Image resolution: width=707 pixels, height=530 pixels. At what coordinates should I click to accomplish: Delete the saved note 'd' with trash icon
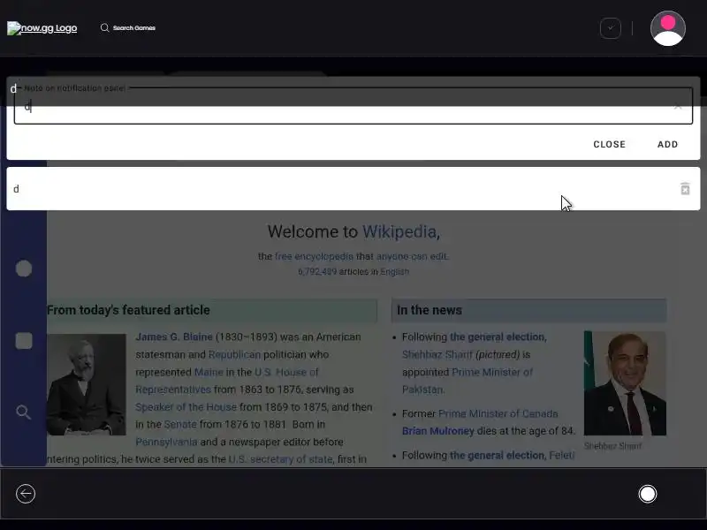(685, 188)
